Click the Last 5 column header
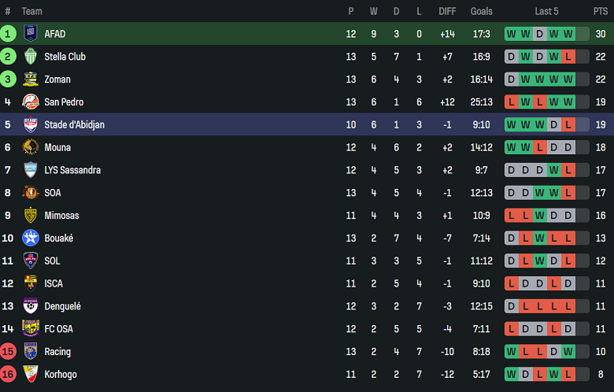The image size is (614, 392). [546, 11]
